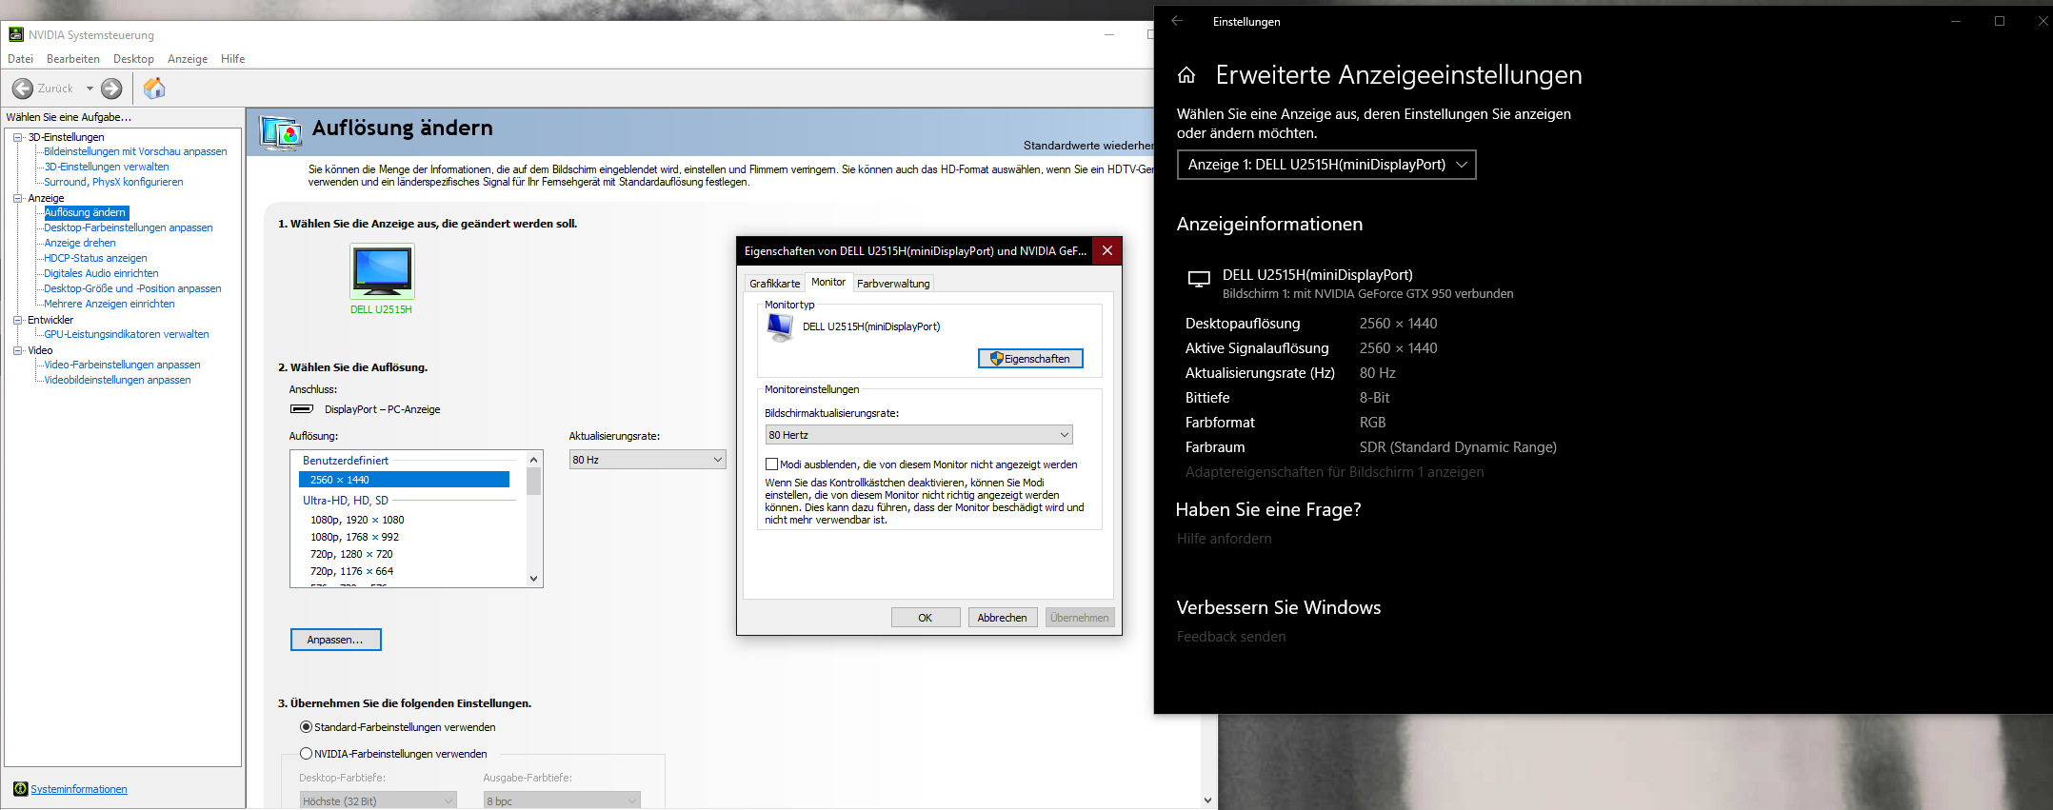The image size is (2053, 810).
Task: Collapse the Entwickler tree node
Action: coord(17,320)
